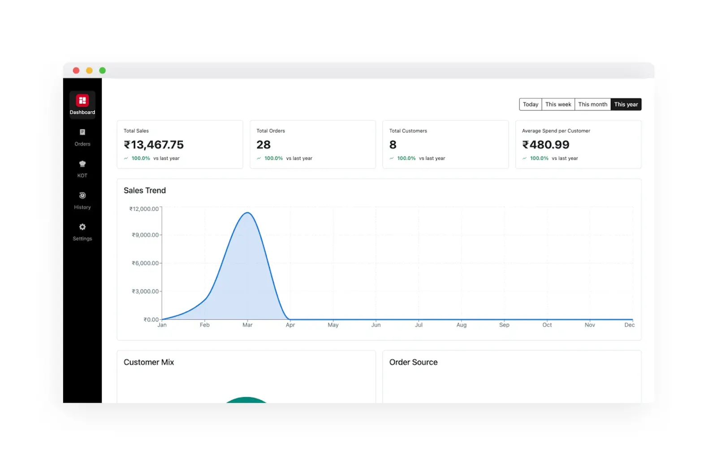The height and width of the screenshot is (472, 717).
Task: Click the History label in the sidebar
Action: tap(82, 207)
